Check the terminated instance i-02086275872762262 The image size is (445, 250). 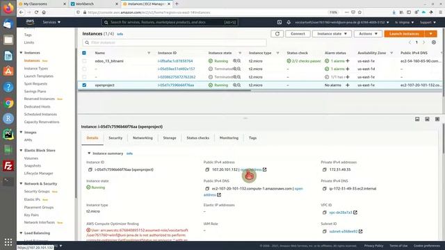click(84, 77)
